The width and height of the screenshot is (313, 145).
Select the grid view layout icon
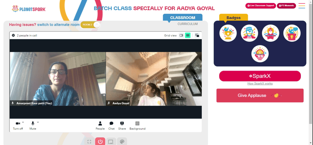[x=187, y=36]
